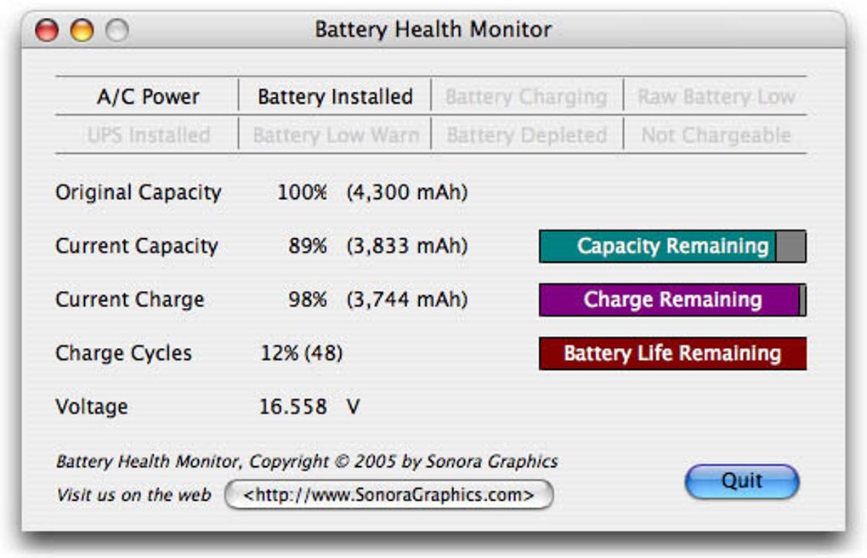Click the dimmed Battery Charging indicator

tap(526, 97)
